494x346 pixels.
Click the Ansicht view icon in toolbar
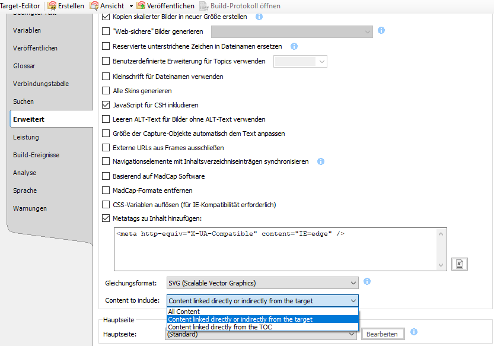94,6
